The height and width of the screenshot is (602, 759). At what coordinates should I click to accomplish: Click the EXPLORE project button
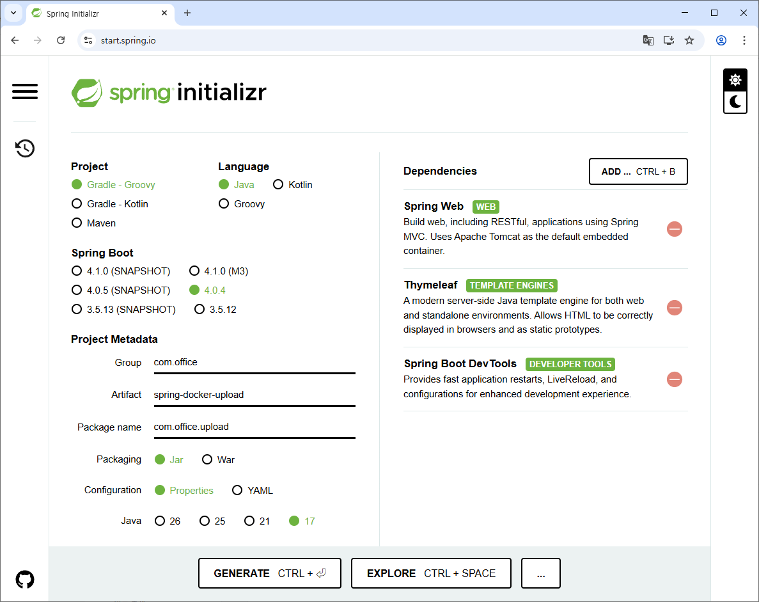[x=431, y=573]
